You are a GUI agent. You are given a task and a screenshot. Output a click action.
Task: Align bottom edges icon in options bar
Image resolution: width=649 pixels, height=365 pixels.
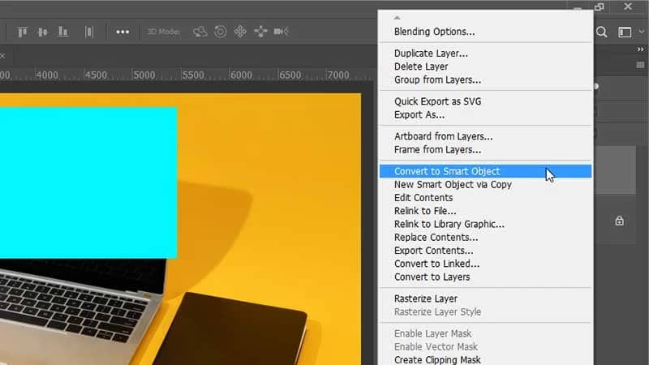[x=63, y=32]
